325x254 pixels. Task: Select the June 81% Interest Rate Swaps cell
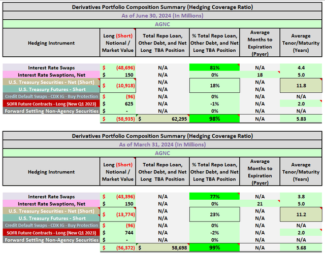coord(214,67)
